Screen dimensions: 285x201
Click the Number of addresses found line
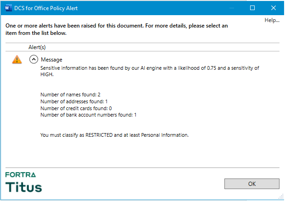(74, 101)
